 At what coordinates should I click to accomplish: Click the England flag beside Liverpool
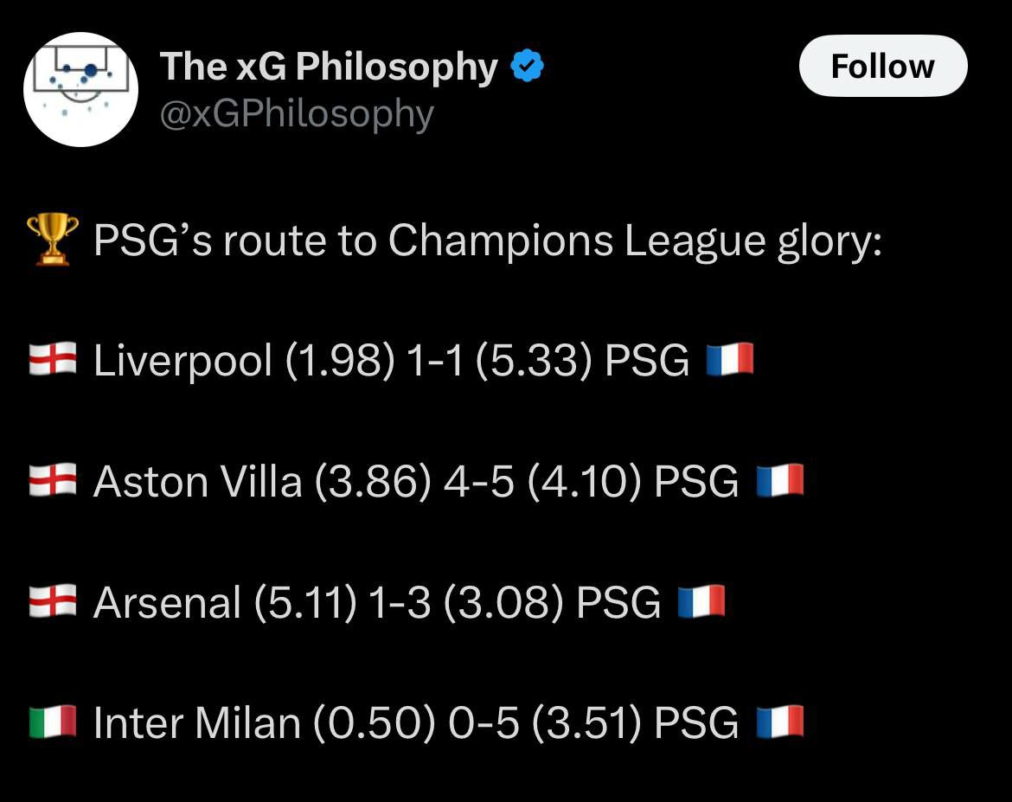(53, 359)
